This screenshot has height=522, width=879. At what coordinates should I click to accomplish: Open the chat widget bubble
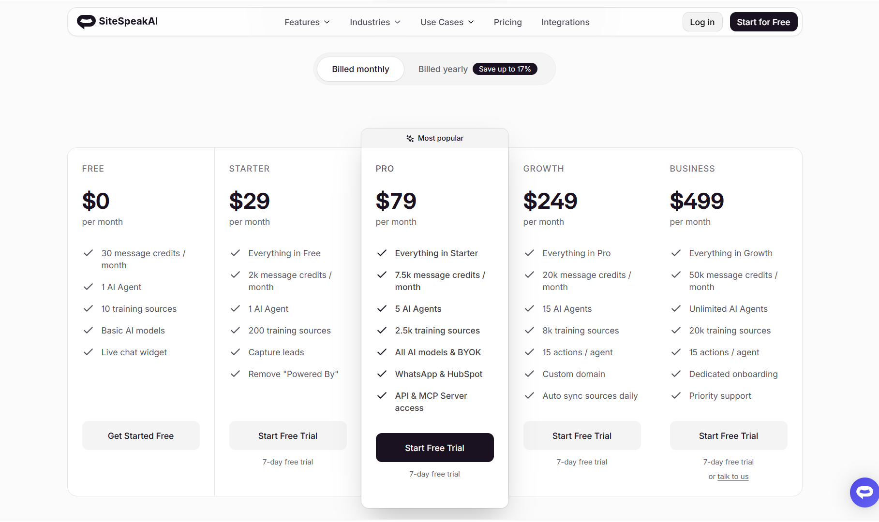864,492
